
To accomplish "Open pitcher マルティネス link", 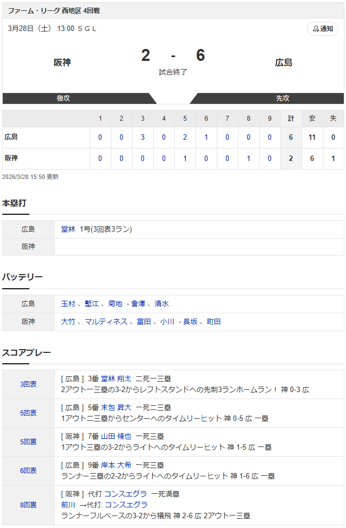I will 106,321.
